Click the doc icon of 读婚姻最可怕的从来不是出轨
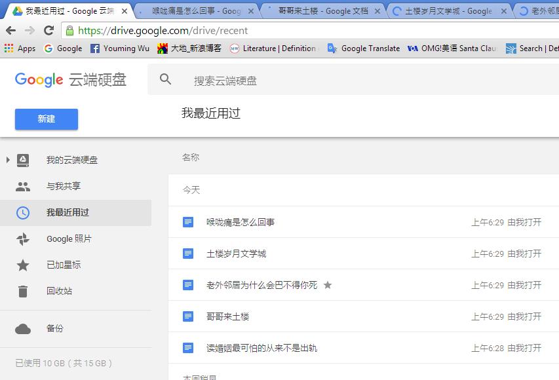559x380 pixels. (188, 347)
